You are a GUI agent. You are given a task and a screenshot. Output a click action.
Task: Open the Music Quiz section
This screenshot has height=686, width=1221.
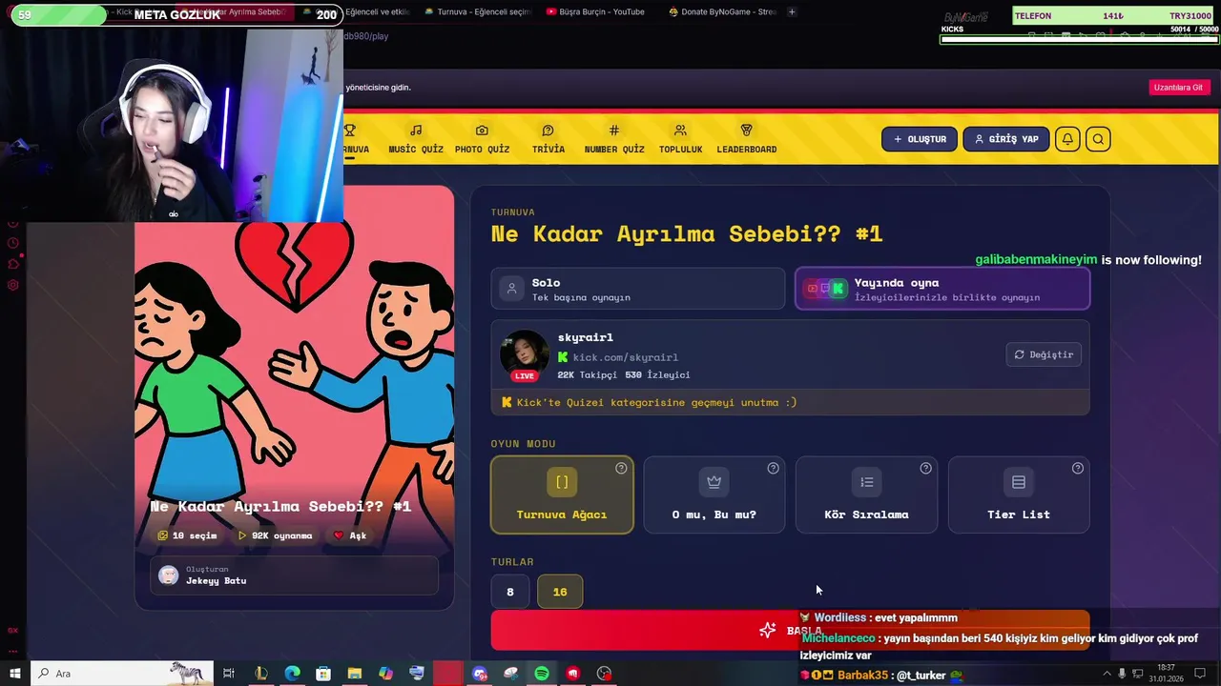pyautogui.click(x=416, y=139)
